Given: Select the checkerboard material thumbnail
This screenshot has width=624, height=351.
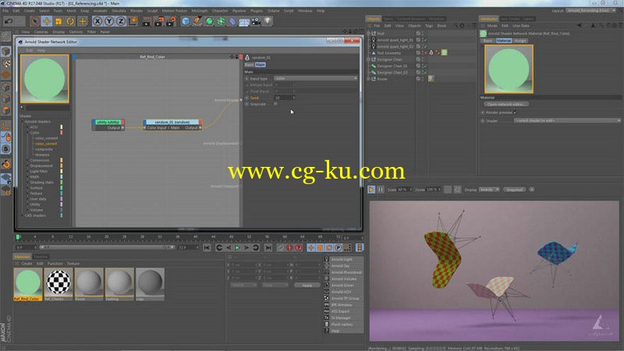Looking at the screenshot, I should click(x=58, y=284).
